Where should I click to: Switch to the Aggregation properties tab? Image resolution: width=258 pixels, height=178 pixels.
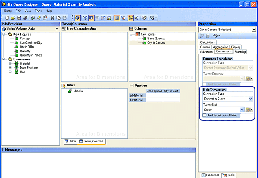(x=221, y=47)
